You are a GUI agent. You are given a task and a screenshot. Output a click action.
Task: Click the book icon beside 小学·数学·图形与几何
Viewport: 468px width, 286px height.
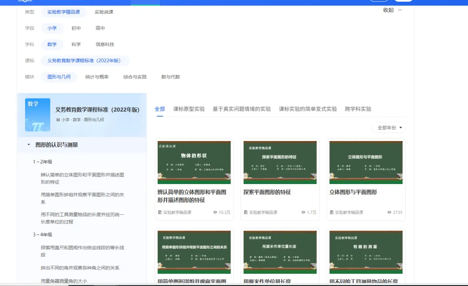[x=58, y=119]
